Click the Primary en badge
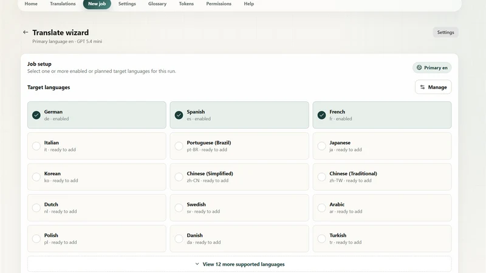 point(432,67)
